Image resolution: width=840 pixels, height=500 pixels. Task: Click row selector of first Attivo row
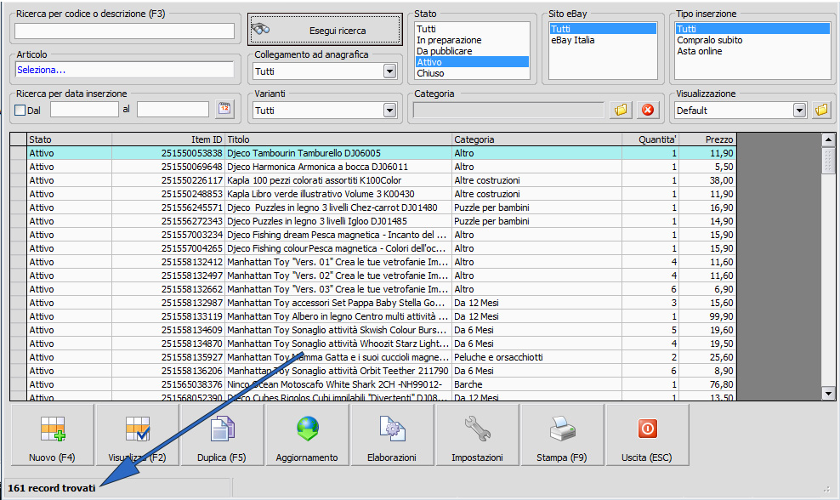18,153
